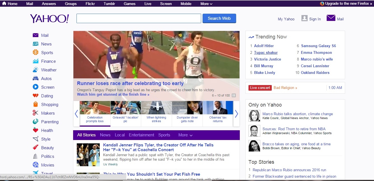Click the Trending Now arrow icon
Viewport: 374px width, 181px height.
pyautogui.click(x=251, y=37)
